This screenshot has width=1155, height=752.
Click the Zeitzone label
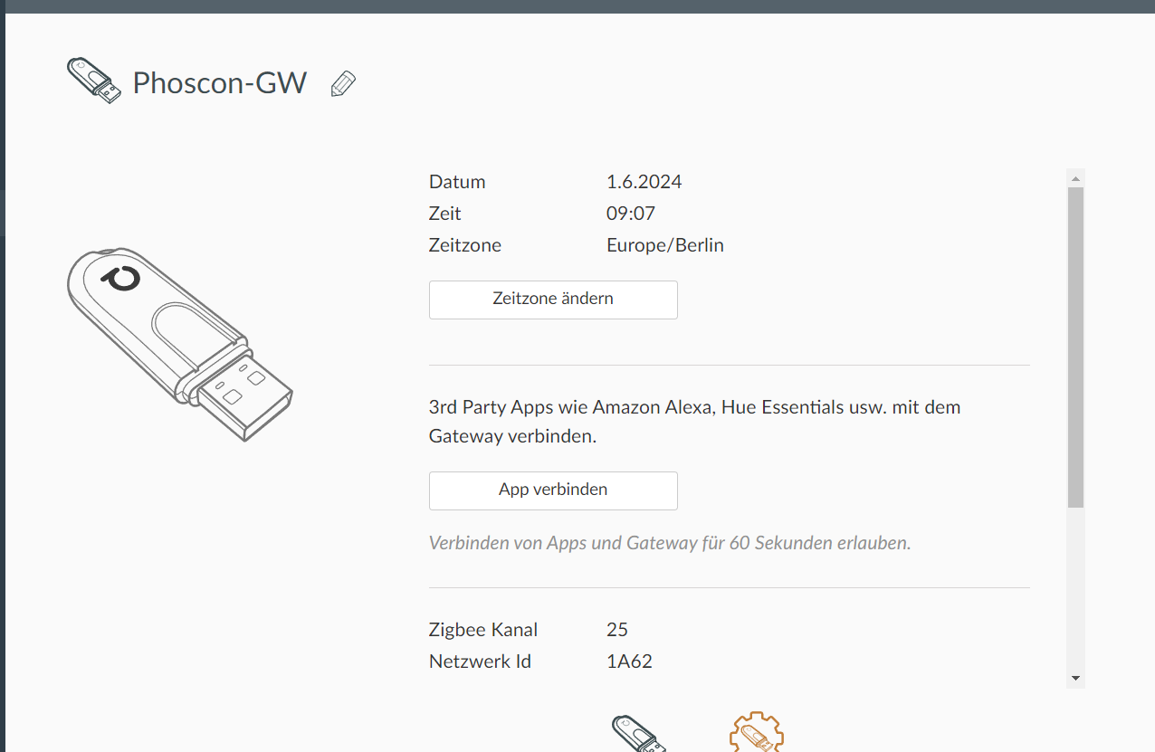(x=465, y=245)
